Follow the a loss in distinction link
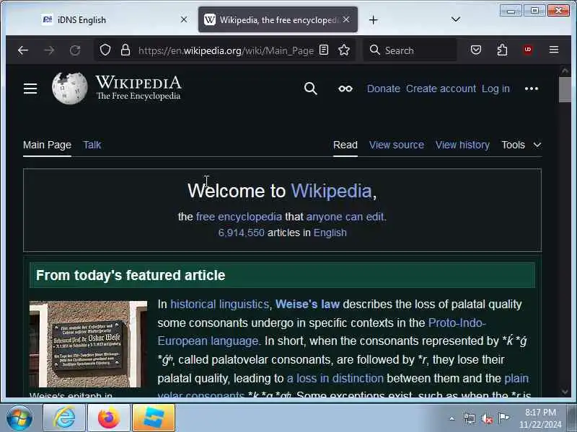Image resolution: width=577 pixels, height=432 pixels. 335,379
